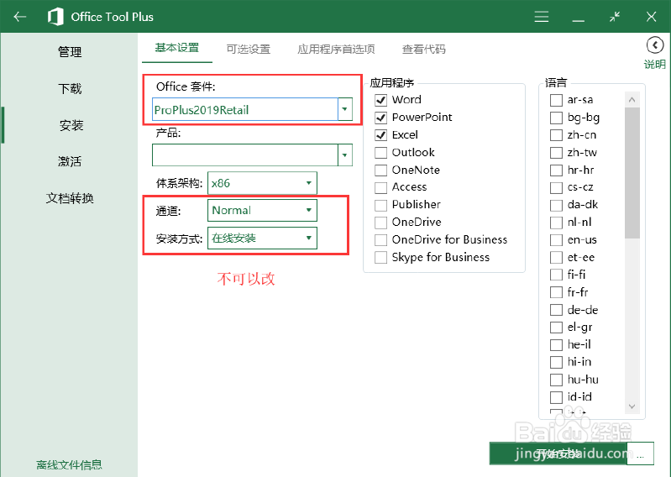
Task: Open the 体系架构 x86 dropdown
Action: (262, 183)
